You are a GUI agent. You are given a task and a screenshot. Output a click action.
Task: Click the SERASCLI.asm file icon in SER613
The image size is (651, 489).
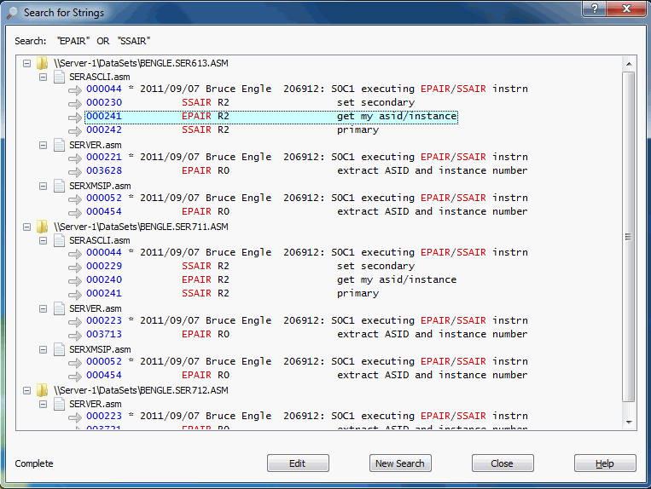pos(59,77)
